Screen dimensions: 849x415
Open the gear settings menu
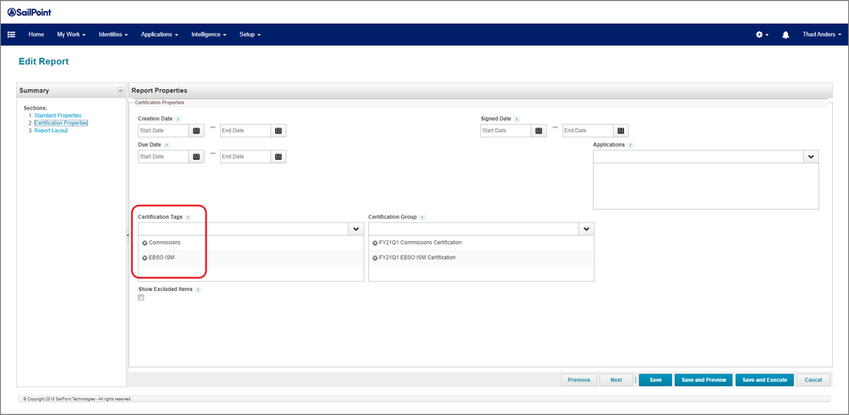[x=761, y=35]
